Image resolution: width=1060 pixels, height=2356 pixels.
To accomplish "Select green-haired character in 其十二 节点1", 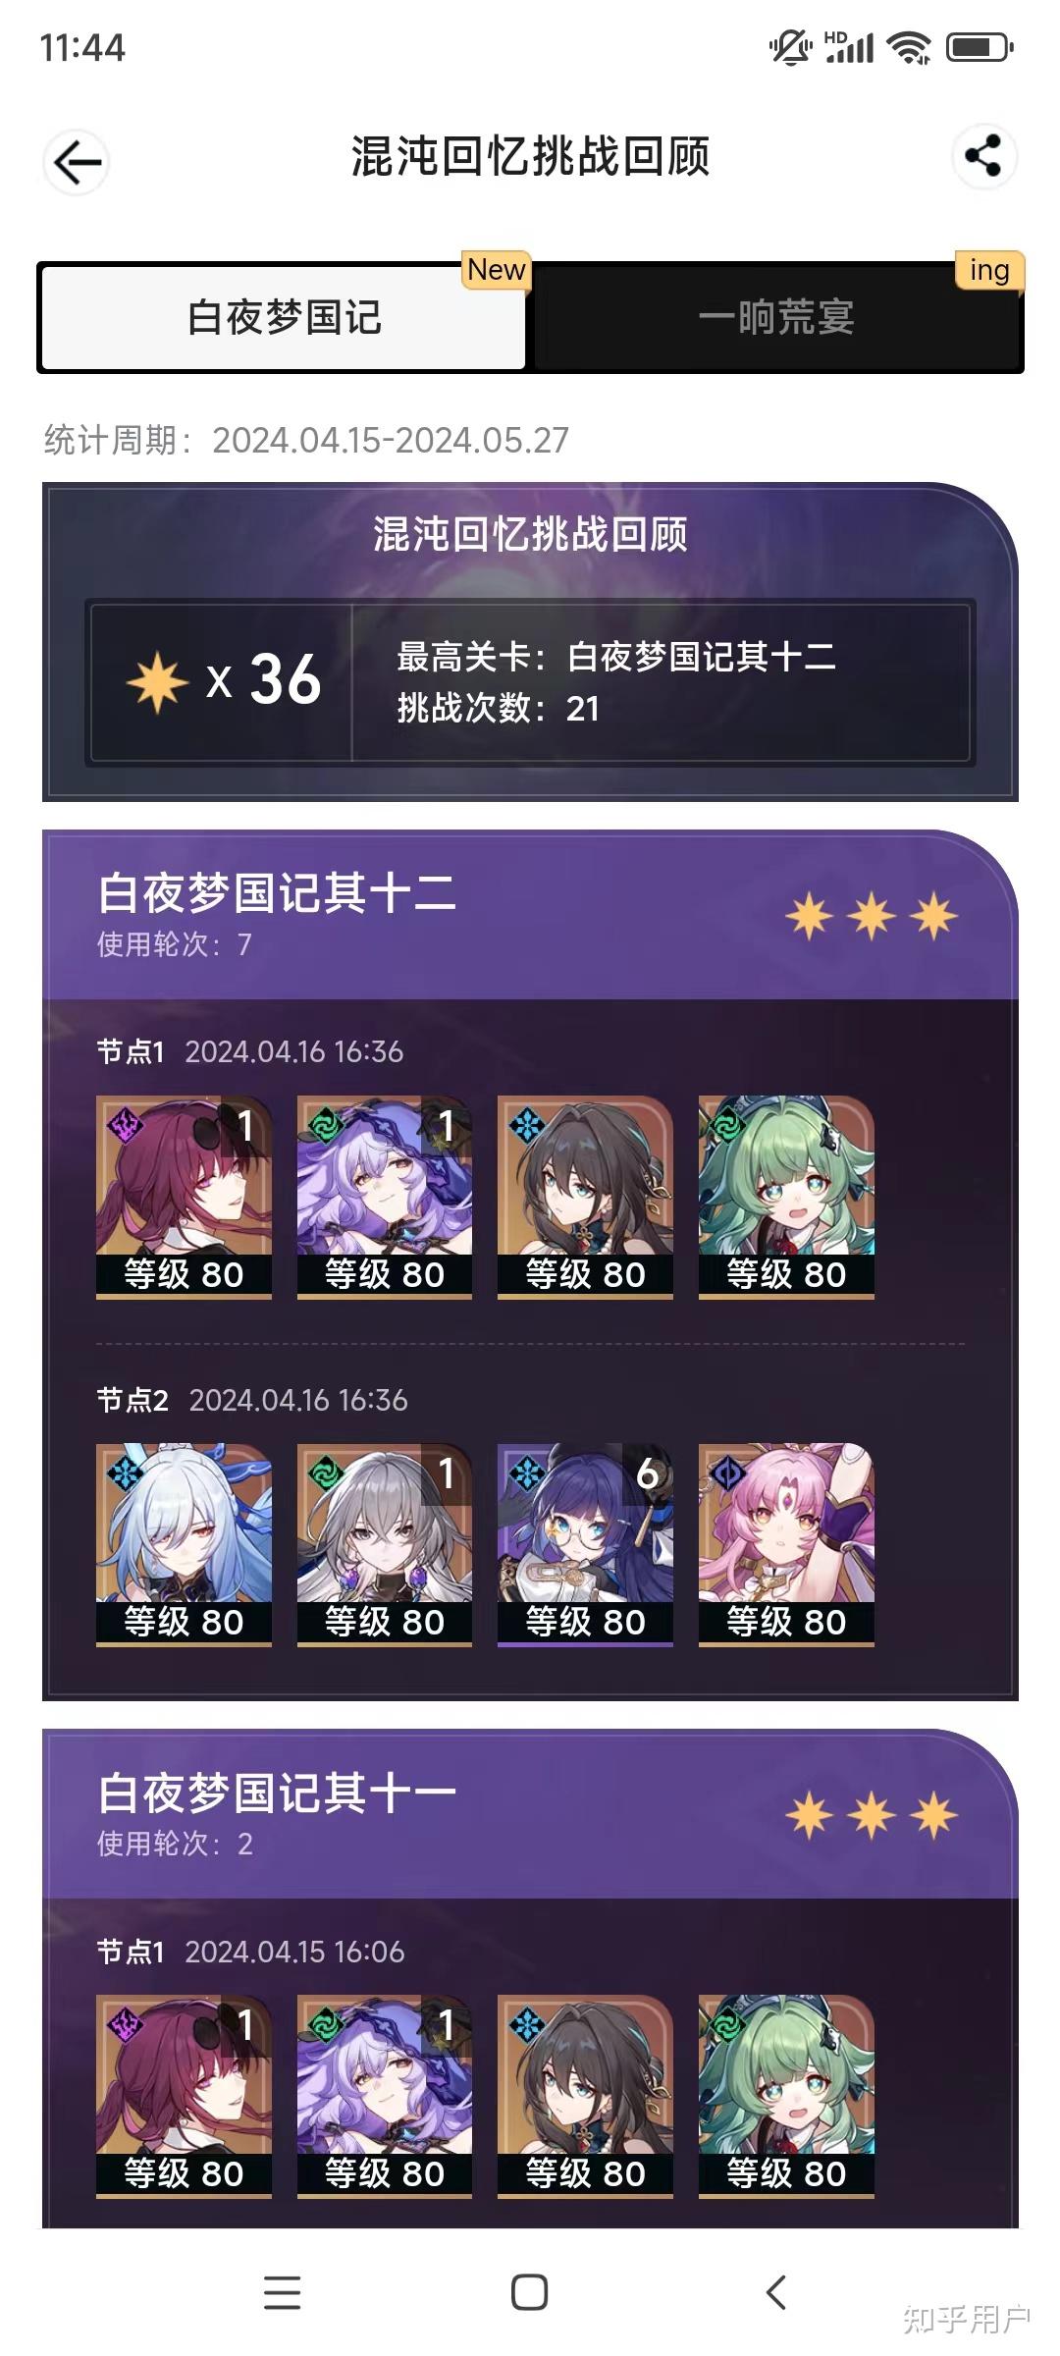I will (x=786, y=1197).
